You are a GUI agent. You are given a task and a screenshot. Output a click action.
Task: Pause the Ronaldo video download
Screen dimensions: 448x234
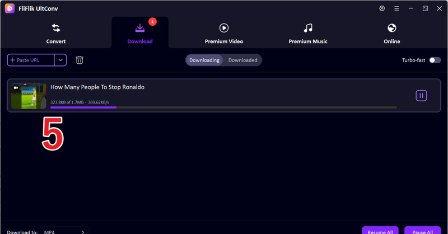tap(421, 96)
